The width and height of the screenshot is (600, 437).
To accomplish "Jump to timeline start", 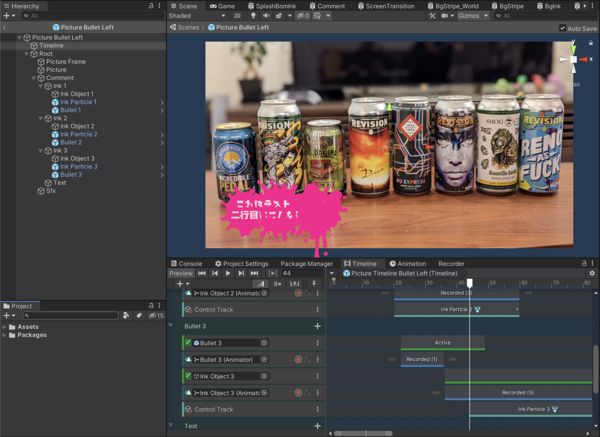I will pos(202,273).
